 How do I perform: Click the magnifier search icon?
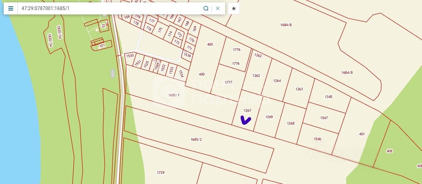[206, 8]
